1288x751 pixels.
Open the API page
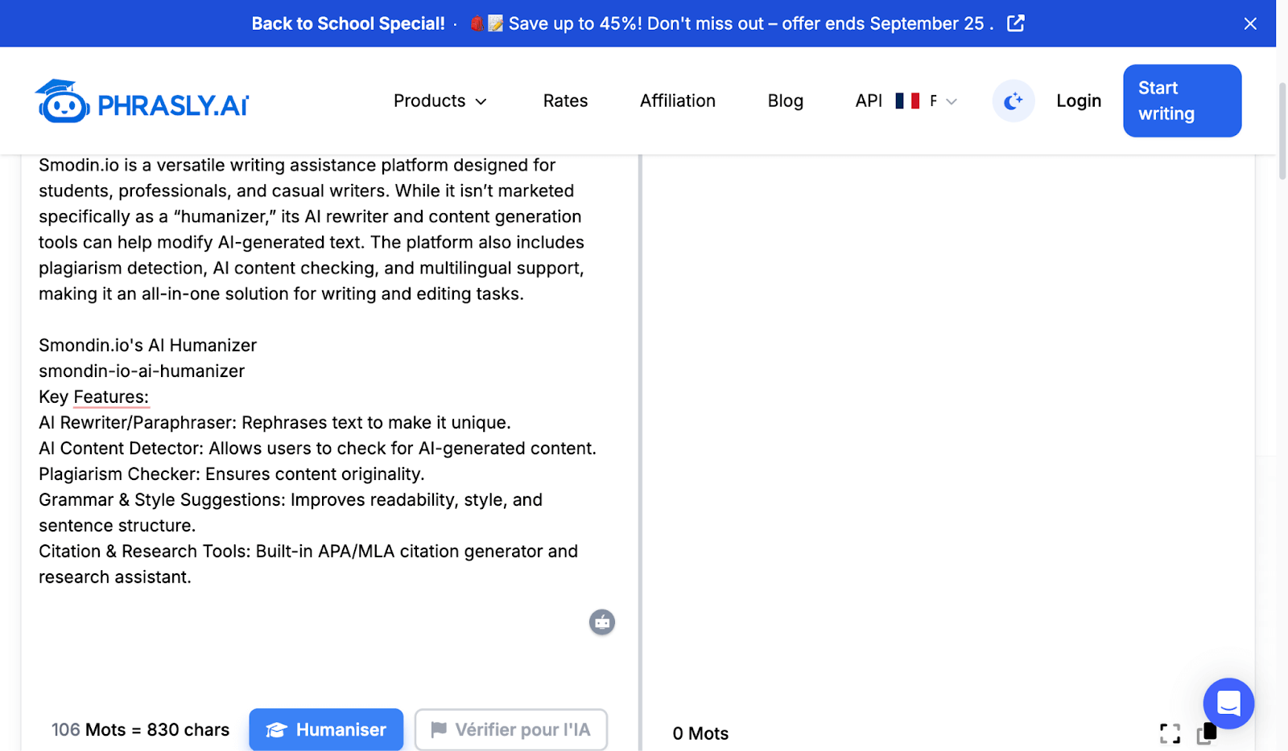(x=869, y=101)
